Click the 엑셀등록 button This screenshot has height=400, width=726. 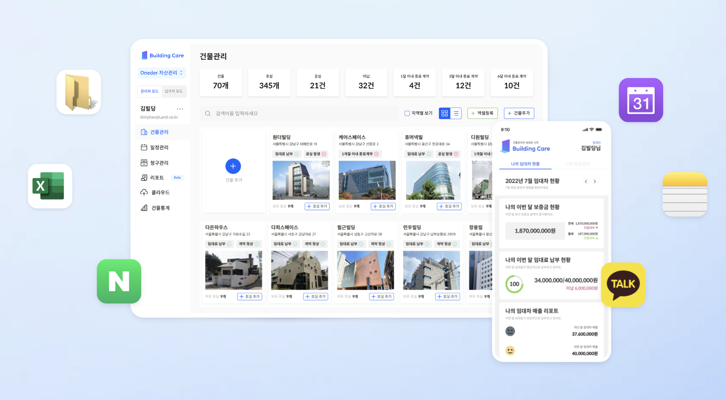482,113
